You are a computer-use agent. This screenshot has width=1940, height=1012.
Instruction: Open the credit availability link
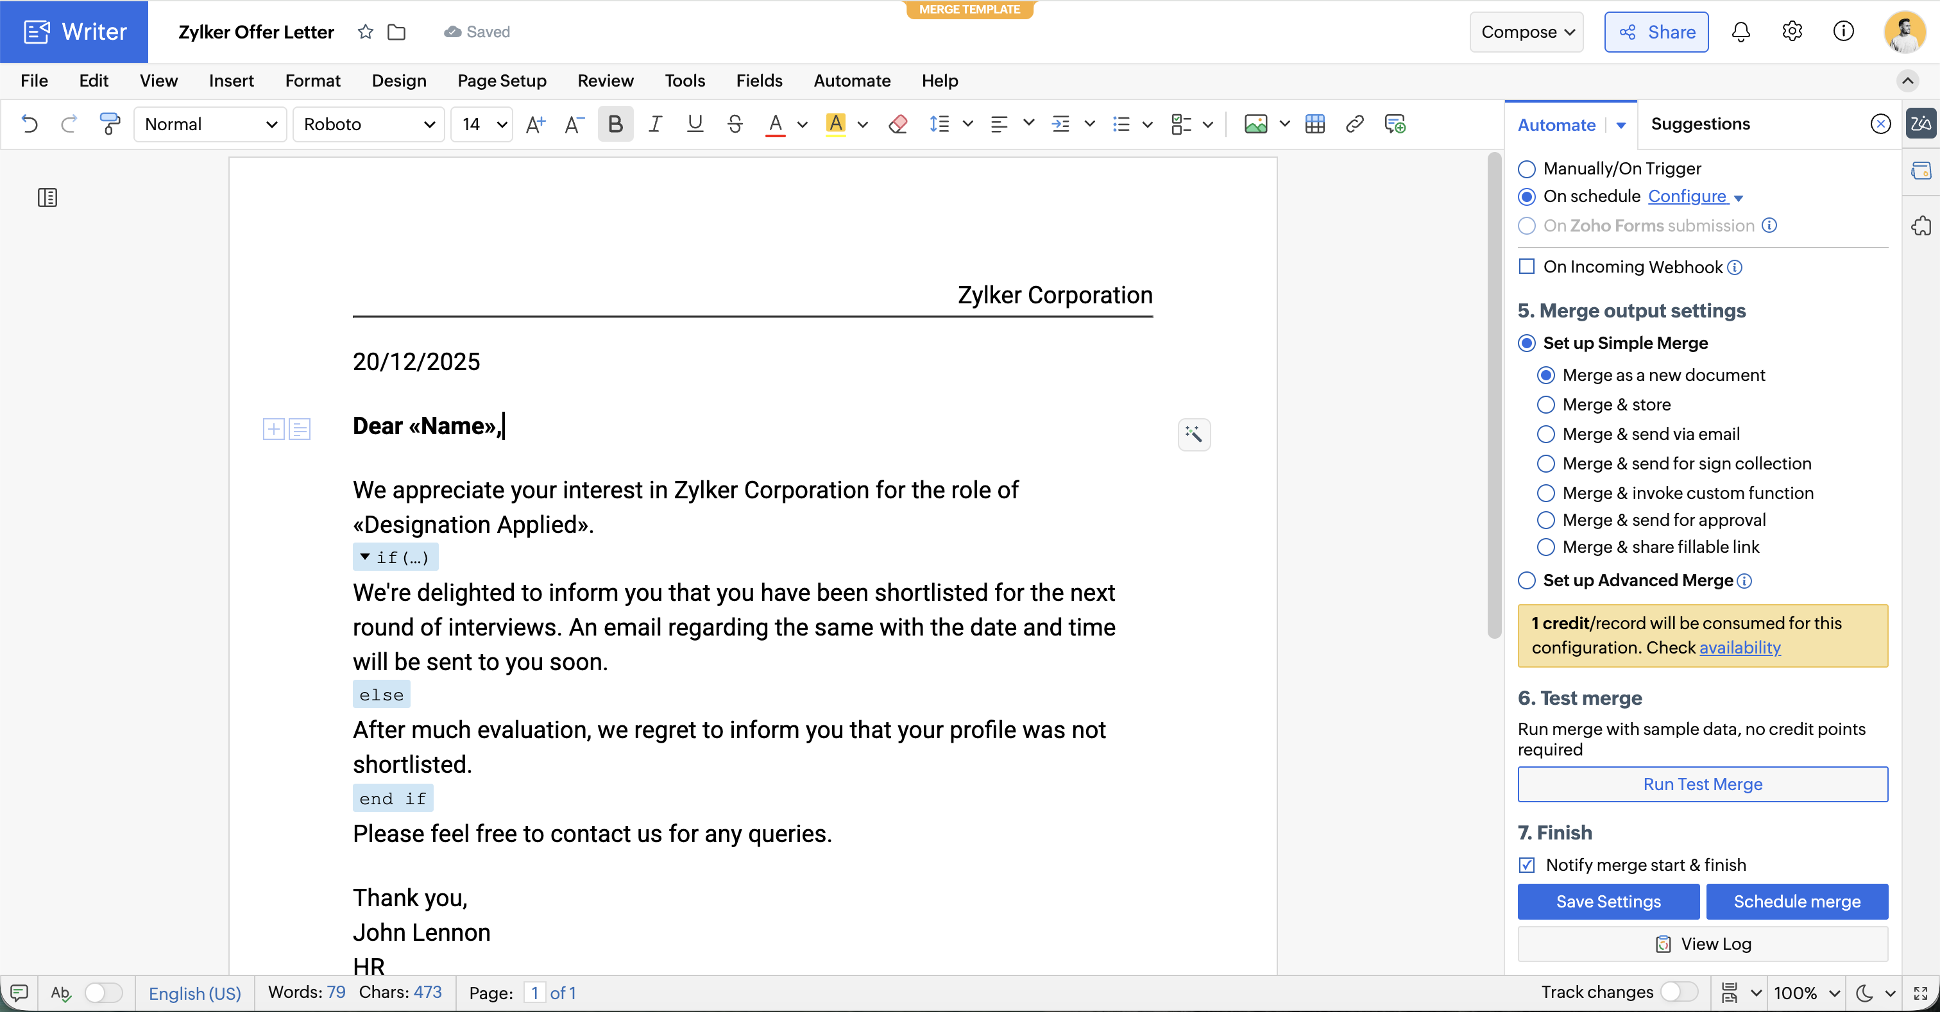[1740, 648]
